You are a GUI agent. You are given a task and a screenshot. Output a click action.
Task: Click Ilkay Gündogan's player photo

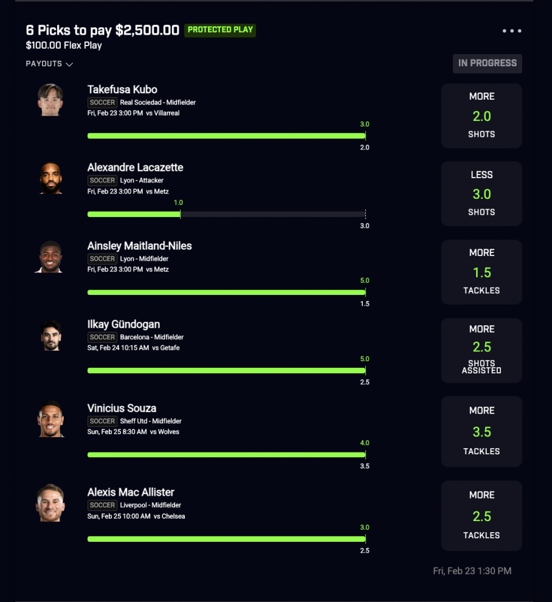50,335
